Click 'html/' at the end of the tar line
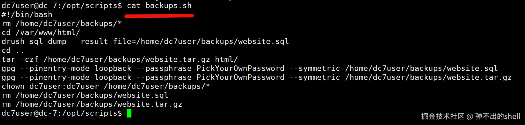This screenshot has height=125, width=525. (x=226, y=59)
